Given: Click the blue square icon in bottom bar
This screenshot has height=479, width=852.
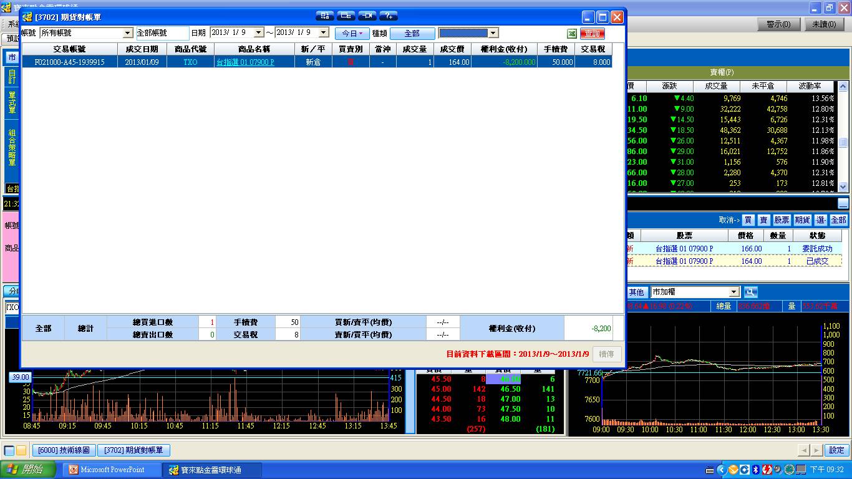Looking at the screenshot, I should 9,450.
